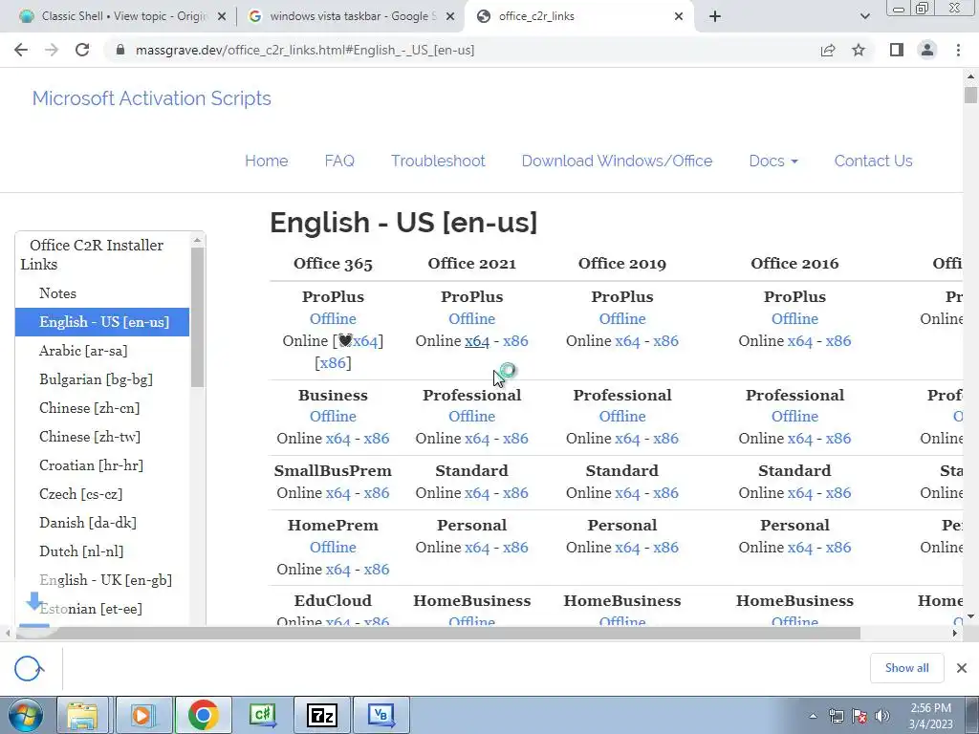Screen dimensions: 979x734
Task: Click Office 2019 ProPlus Offline link
Action: [x=622, y=319]
